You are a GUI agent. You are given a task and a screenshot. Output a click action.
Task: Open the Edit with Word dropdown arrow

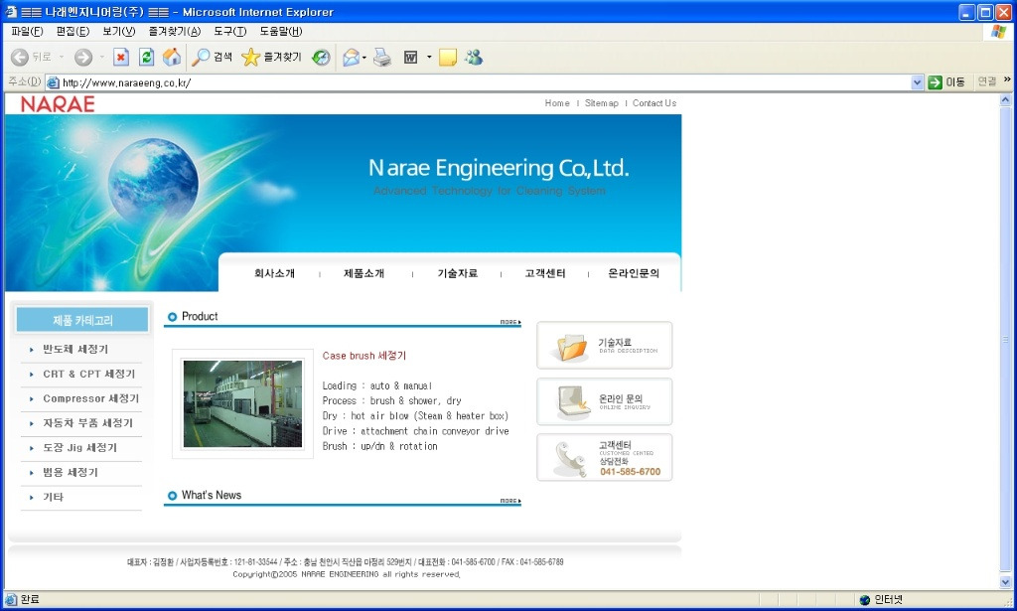[x=429, y=57]
